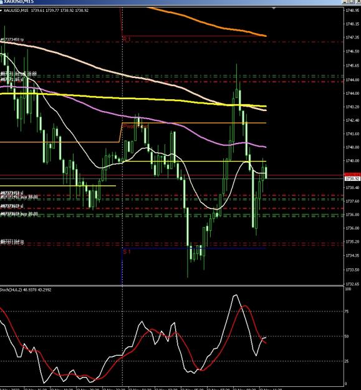Click the gray chart shift triangle marker
The image size is (361, 390).
pos(274,9)
